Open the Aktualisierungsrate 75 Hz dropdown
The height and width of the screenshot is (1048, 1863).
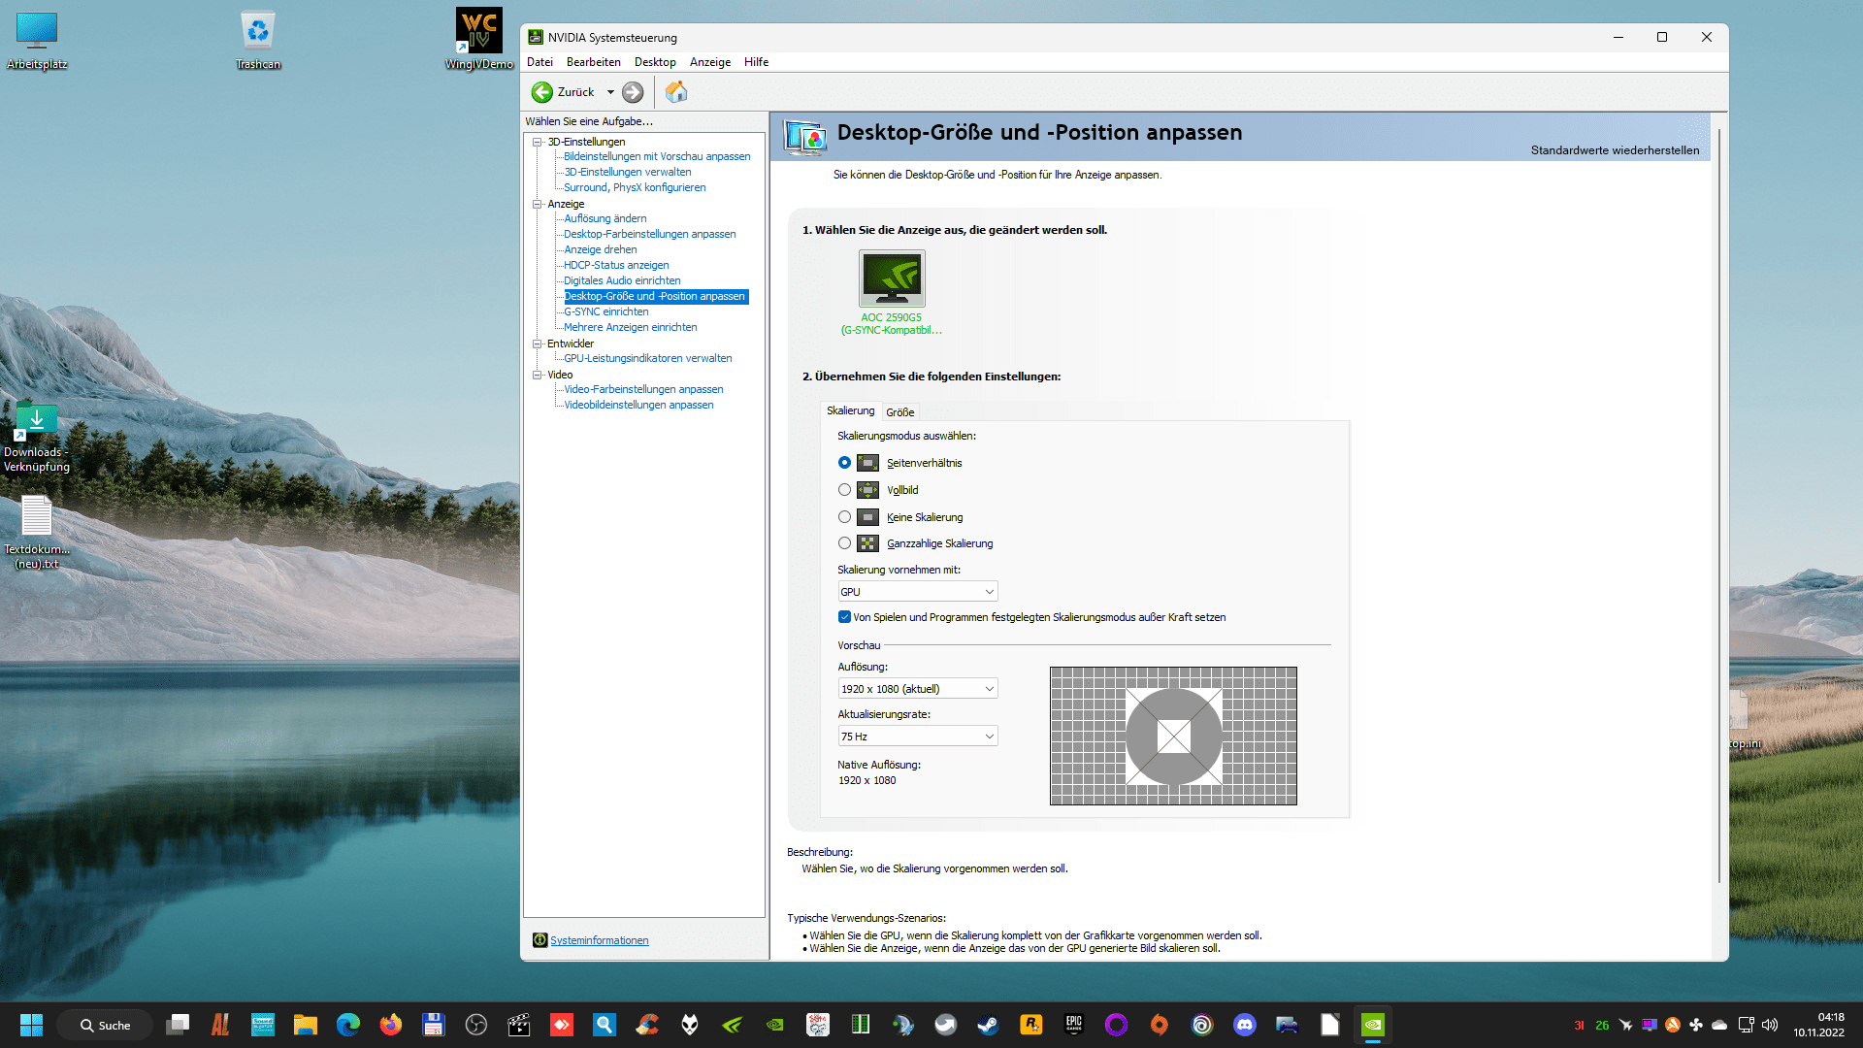point(917,737)
